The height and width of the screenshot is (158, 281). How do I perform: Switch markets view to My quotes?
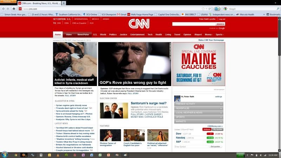click(x=217, y=129)
